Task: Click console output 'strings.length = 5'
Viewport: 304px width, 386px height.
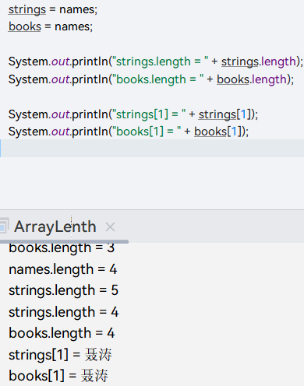Action: (x=64, y=290)
